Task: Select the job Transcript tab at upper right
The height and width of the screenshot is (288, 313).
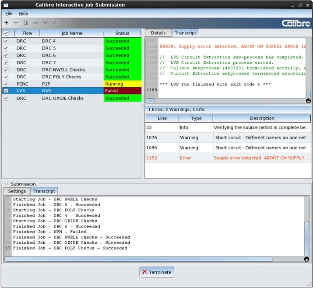Action: click(186, 33)
